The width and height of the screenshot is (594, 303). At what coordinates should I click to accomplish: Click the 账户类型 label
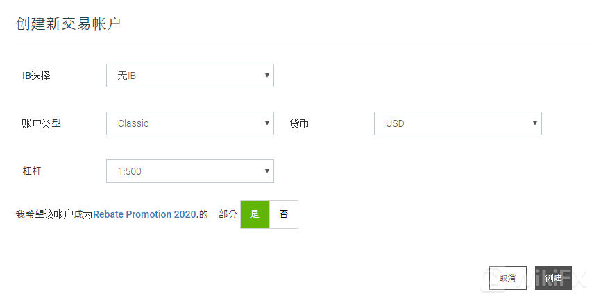(x=42, y=124)
